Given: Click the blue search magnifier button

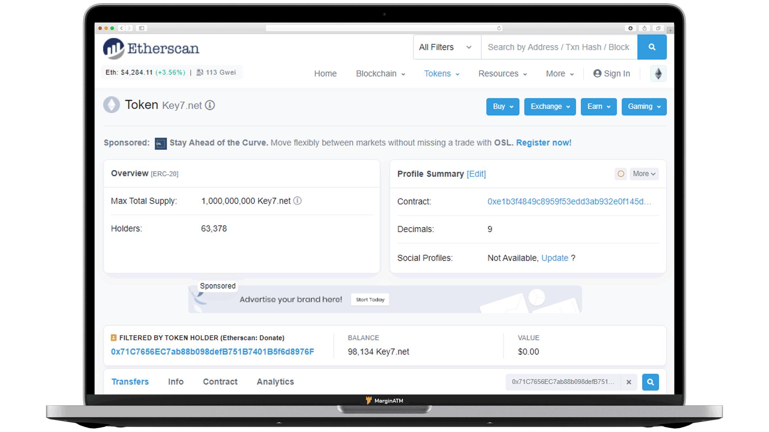Looking at the screenshot, I should click(652, 47).
